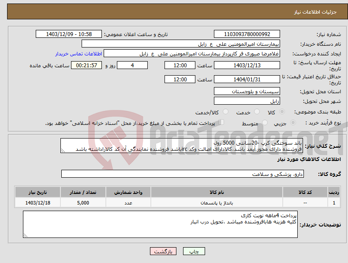The image size is (348, 263).
Task: Click the announcement date field 1403/12/09 - 10:58
Action: pos(68,34)
